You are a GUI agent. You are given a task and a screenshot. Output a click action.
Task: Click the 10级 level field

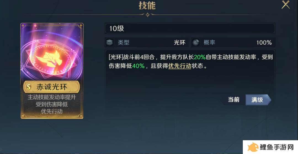coord(190,29)
